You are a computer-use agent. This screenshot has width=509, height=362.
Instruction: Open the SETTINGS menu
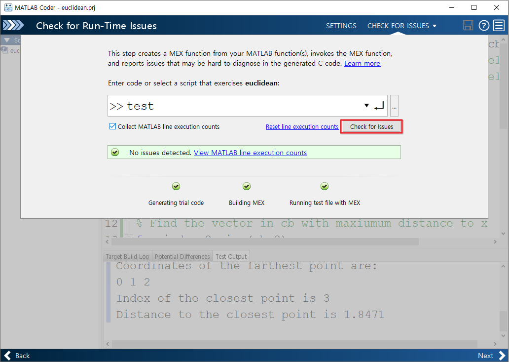(x=341, y=26)
